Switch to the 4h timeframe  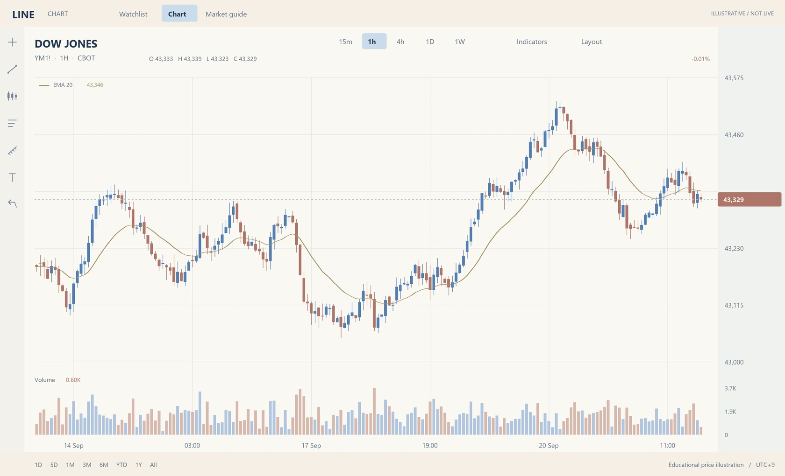[400, 42]
